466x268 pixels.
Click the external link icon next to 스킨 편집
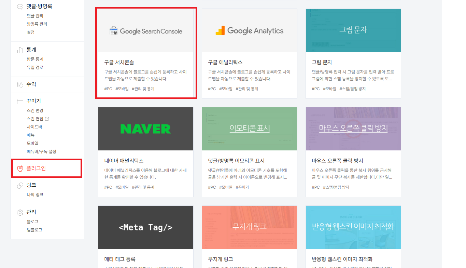47,119
